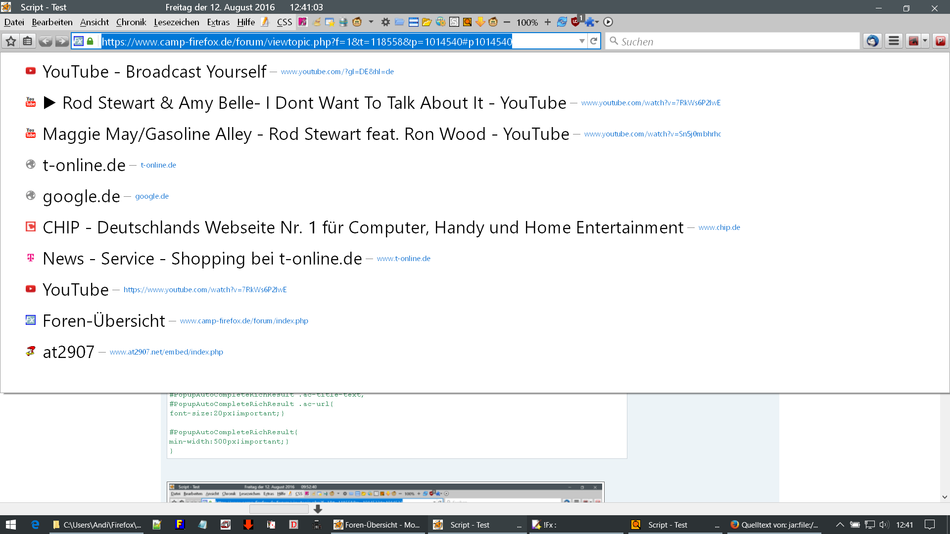950x534 pixels.
Task: Click the reload page icon
Action: pyautogui.click(x=594, y=42)
